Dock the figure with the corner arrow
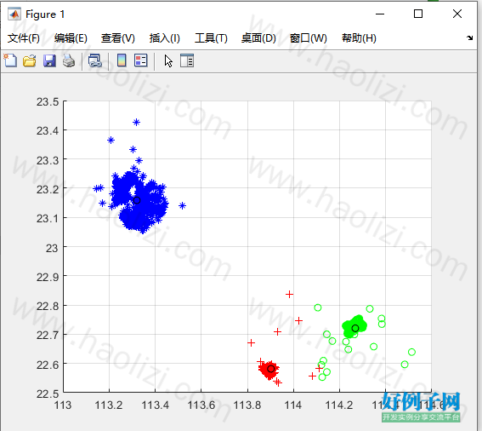Image resolution: width=482 pixels, height=431 pixels. [x=469, y=37]
